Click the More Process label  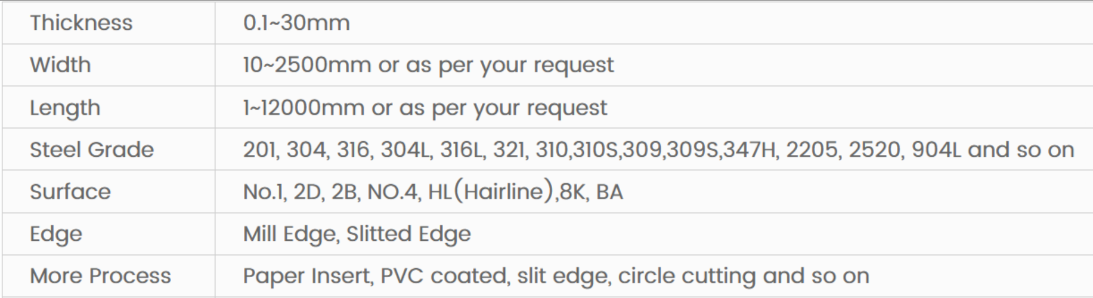coord(100,276)
